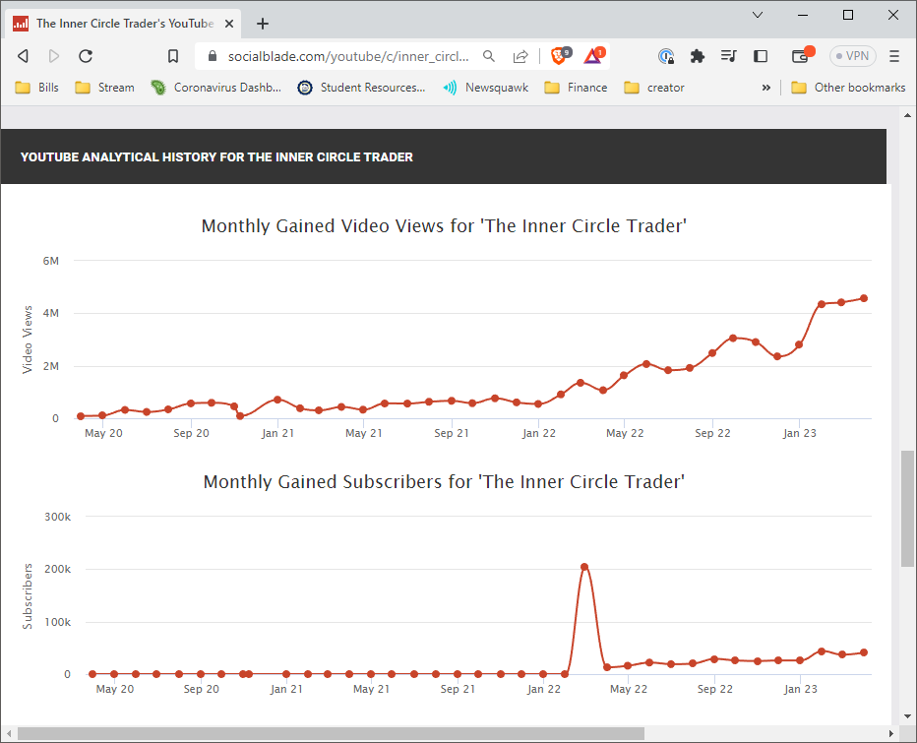The height and width of the screenshot is (743, 917).
Task: Open the Bills bookmark folder
Action: (x=36, y=88)
